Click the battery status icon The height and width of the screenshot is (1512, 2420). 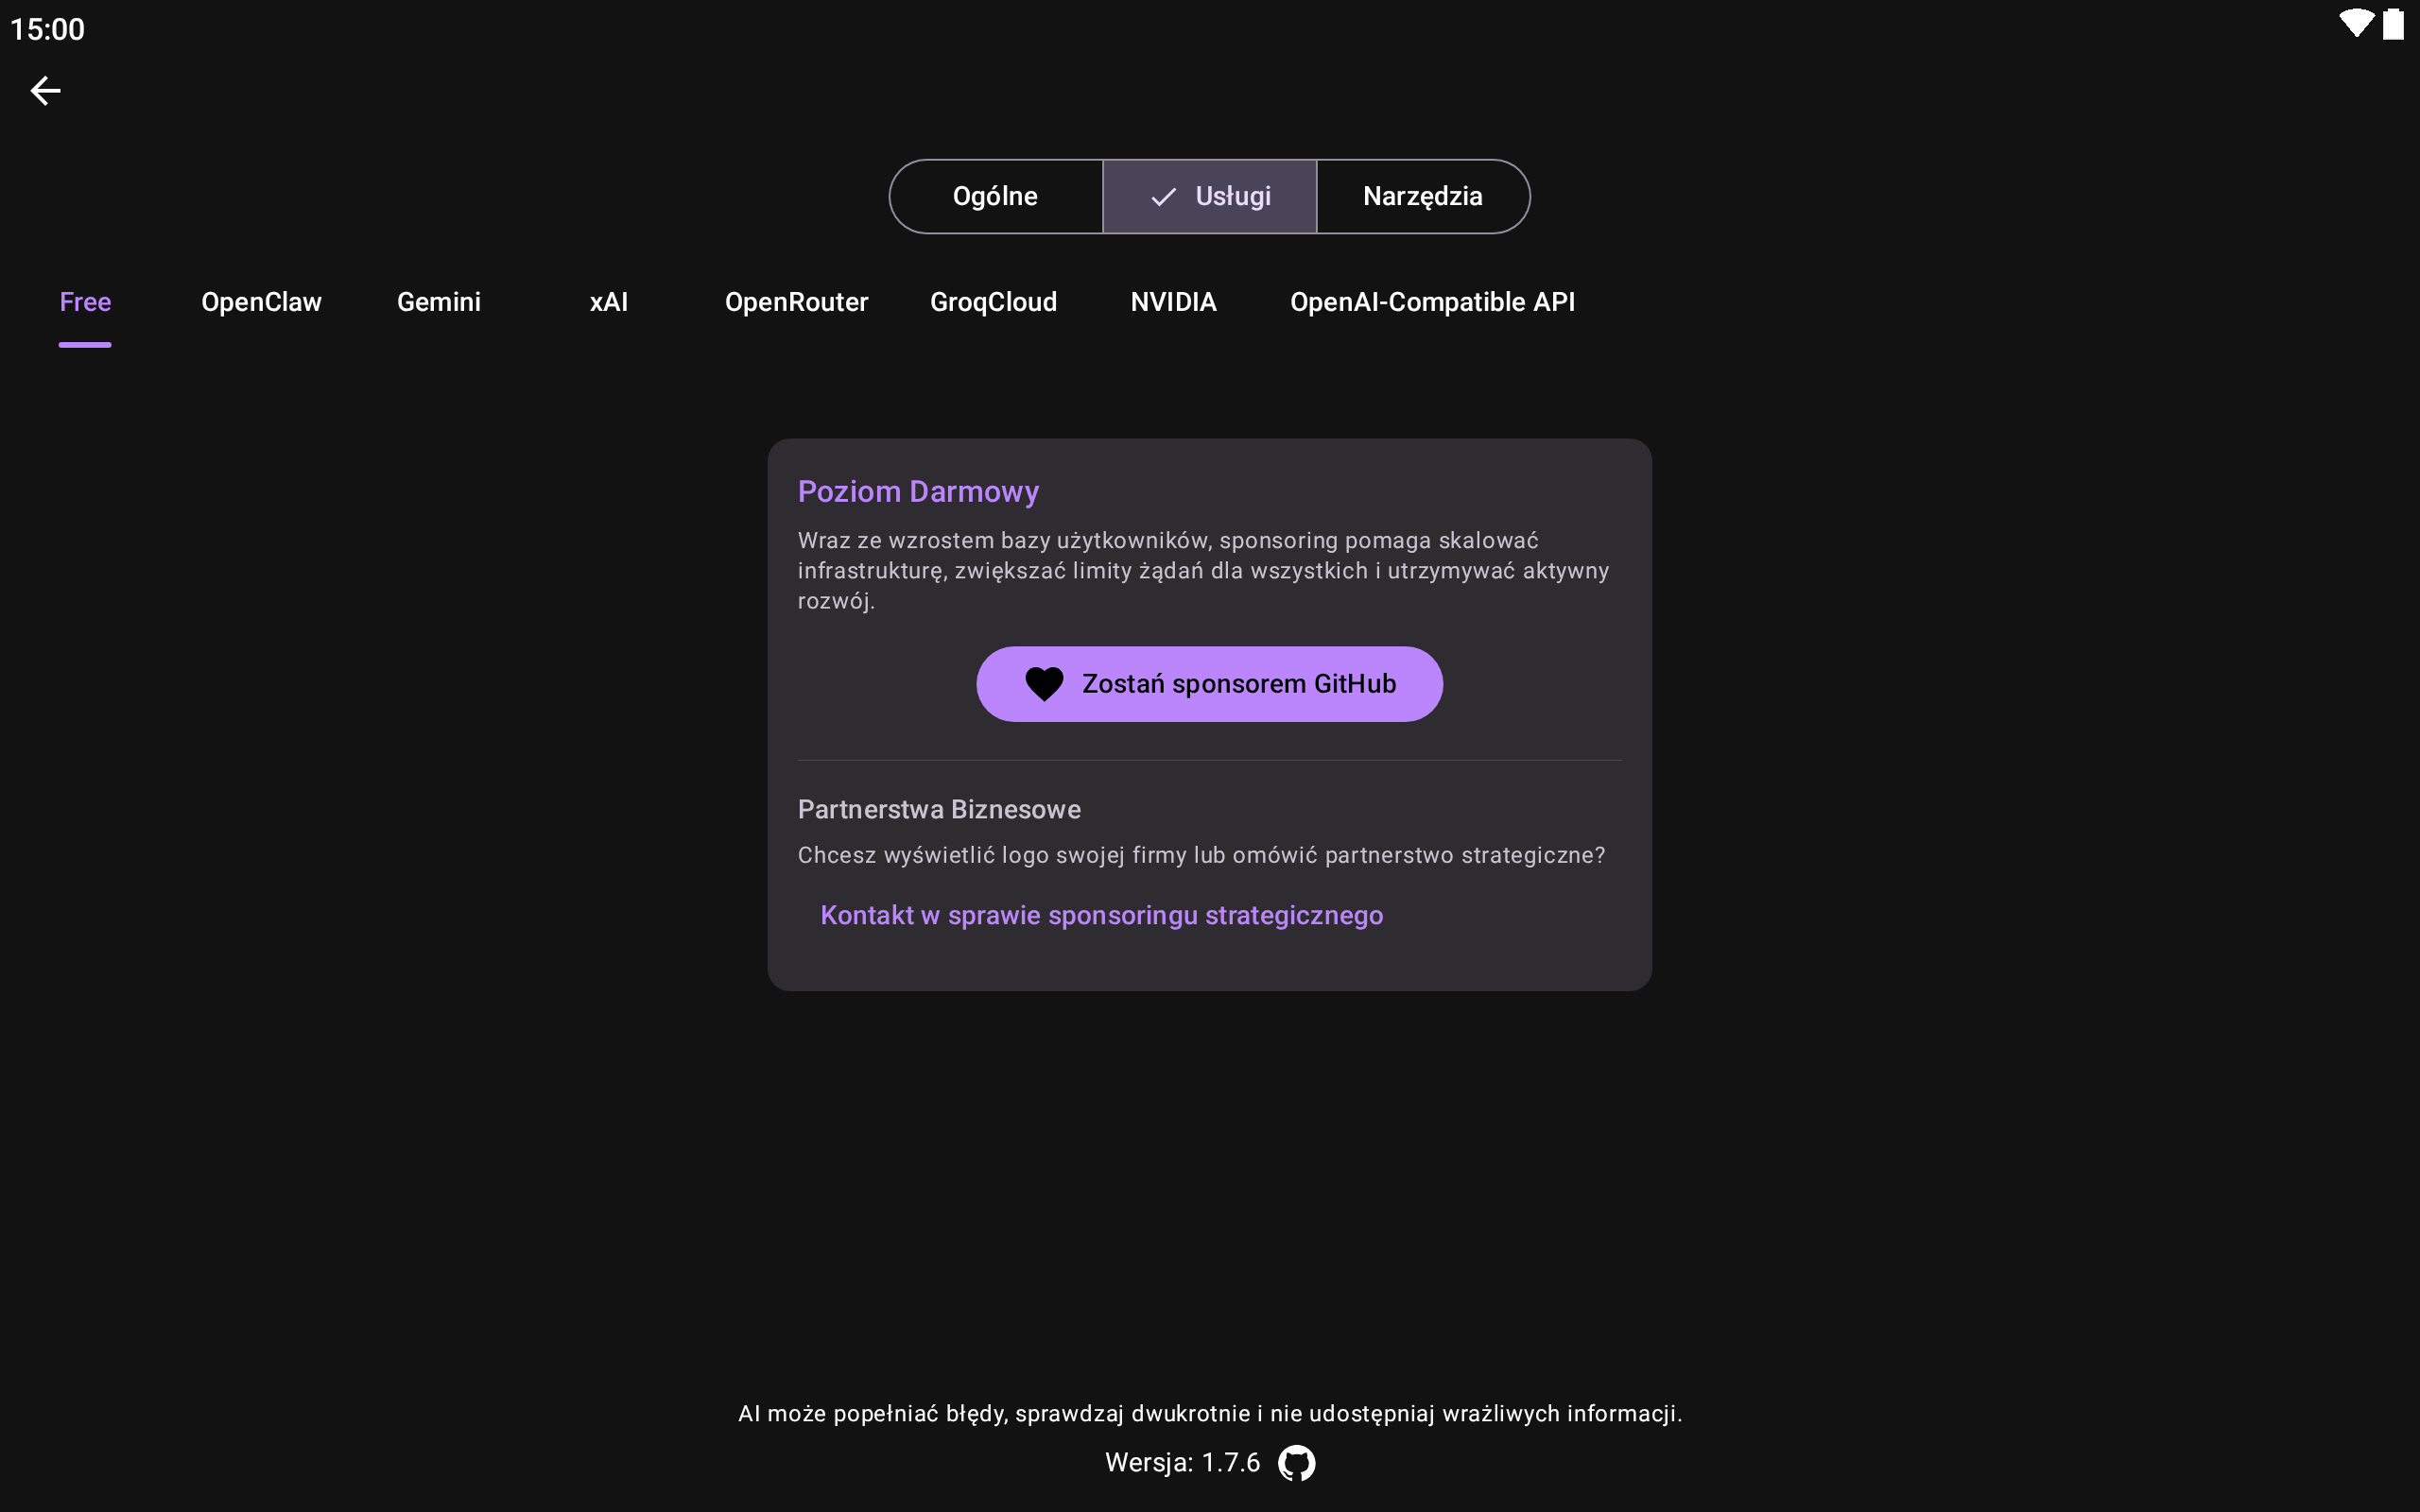(x=2393, y=24)
